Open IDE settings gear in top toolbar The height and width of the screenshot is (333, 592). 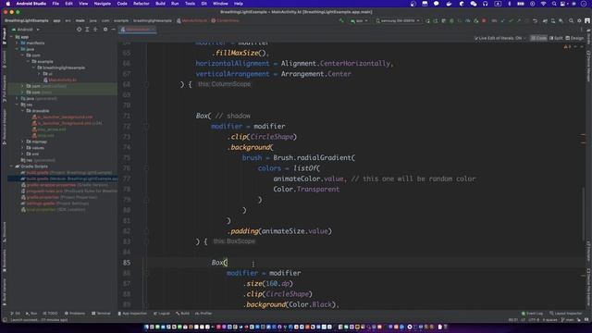(x=579, y=20)
